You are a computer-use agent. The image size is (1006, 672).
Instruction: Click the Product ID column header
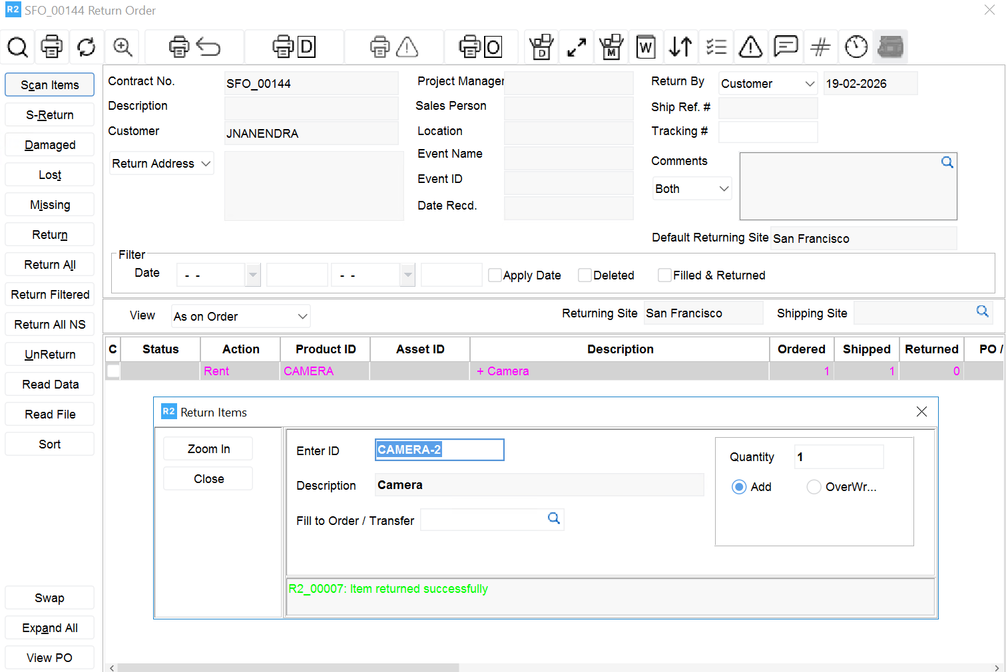point(326,349)
